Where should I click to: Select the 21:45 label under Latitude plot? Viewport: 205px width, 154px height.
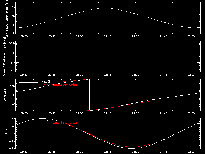point(163,152)
